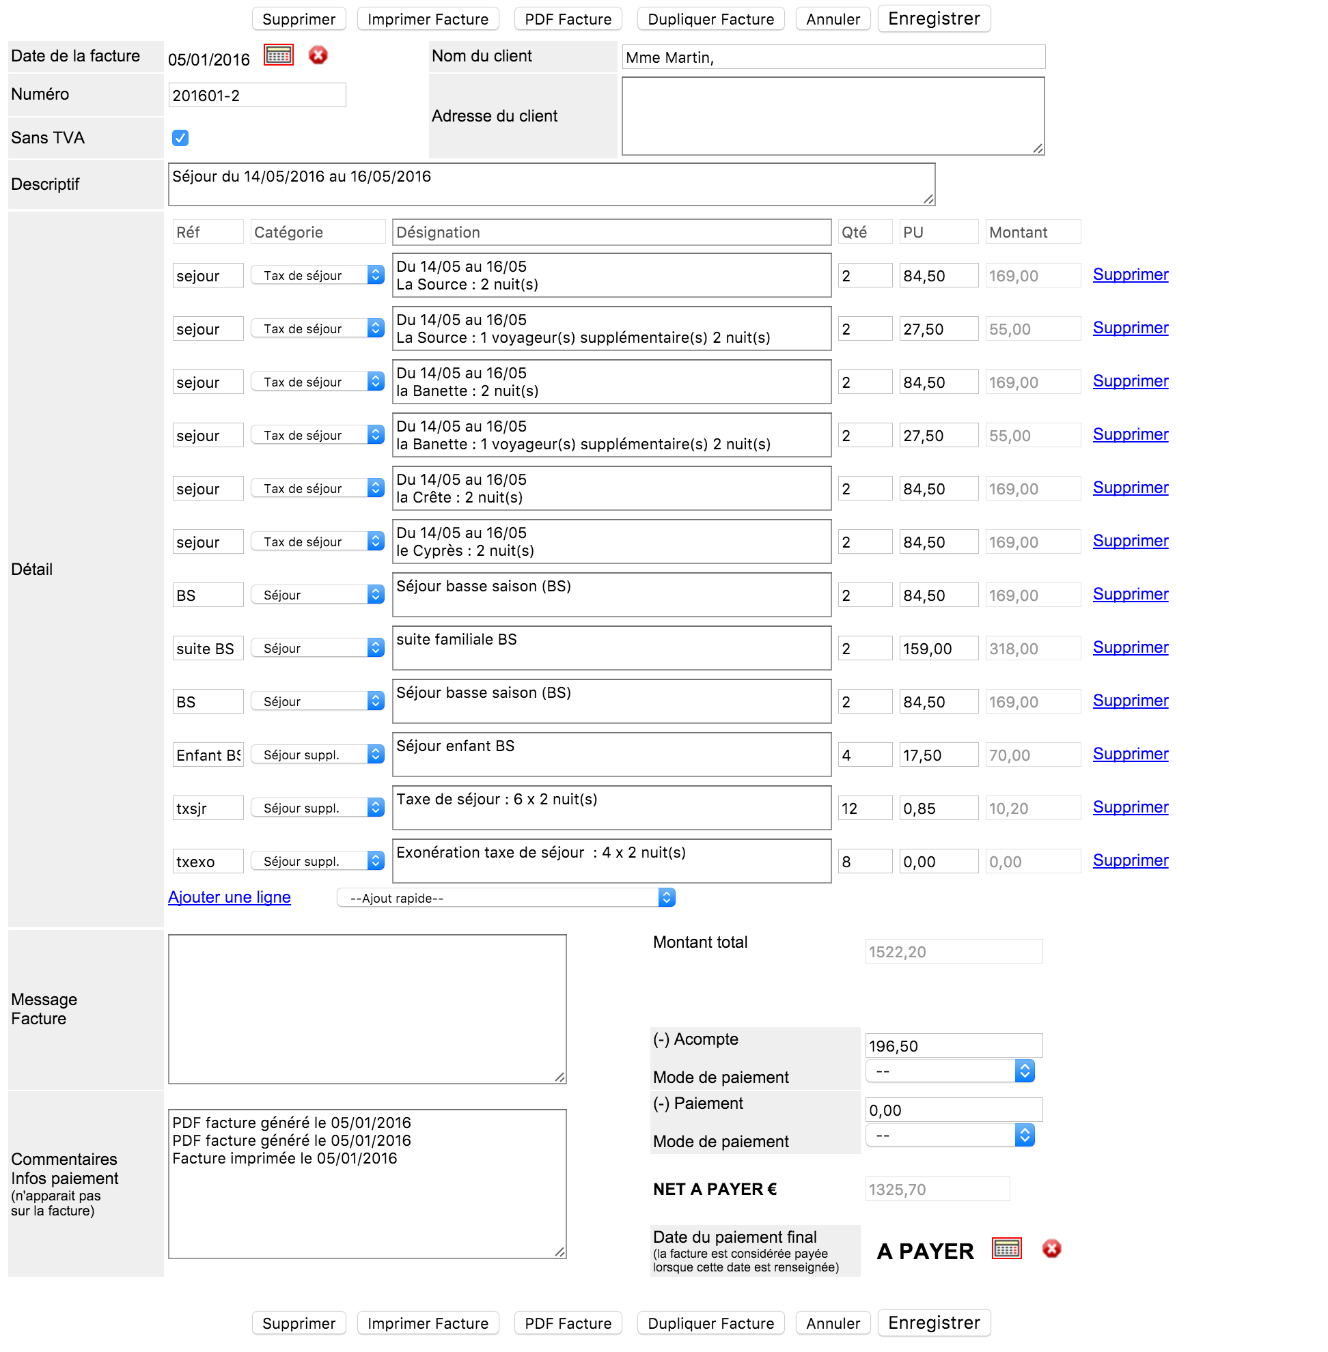This screenshot has height=1352, width=1328.
Task: Focus the Paiement amount field 0,00
Action: tap(954, 1110)
